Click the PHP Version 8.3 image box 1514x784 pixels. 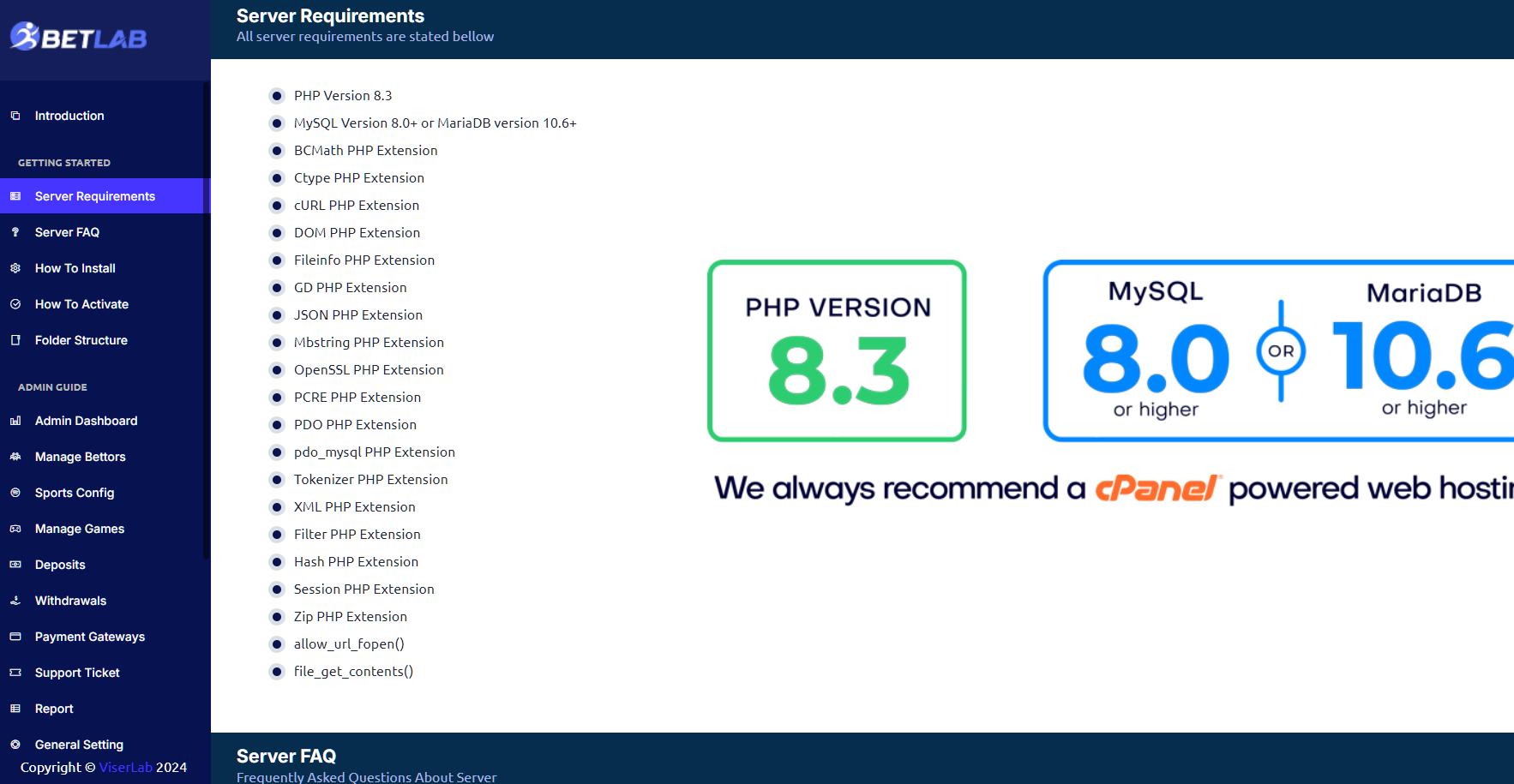837,351
